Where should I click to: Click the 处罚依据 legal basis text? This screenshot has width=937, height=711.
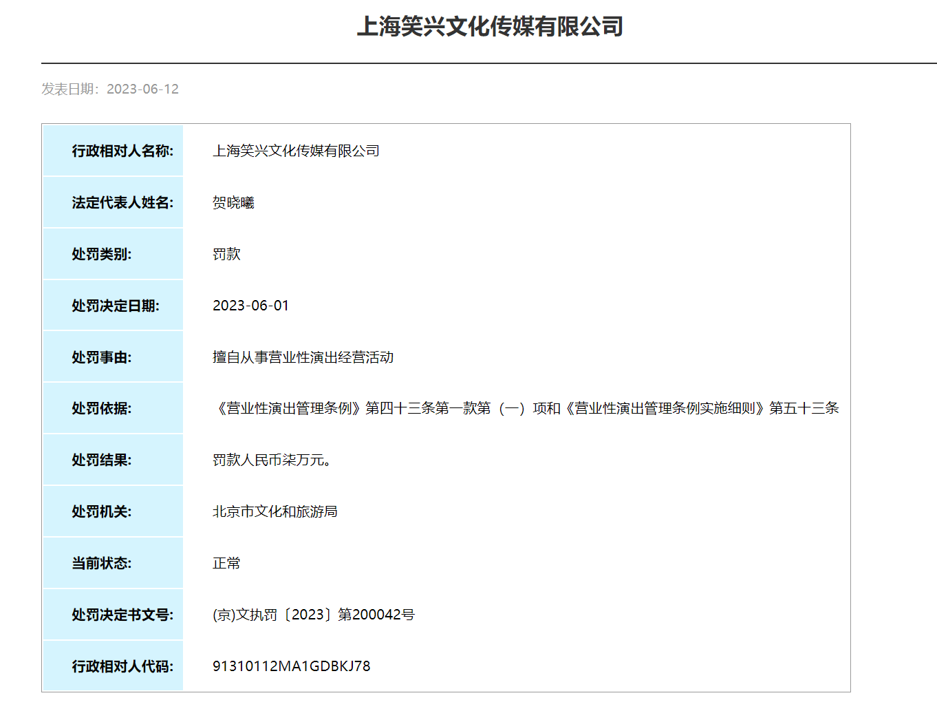click(526, 408)
